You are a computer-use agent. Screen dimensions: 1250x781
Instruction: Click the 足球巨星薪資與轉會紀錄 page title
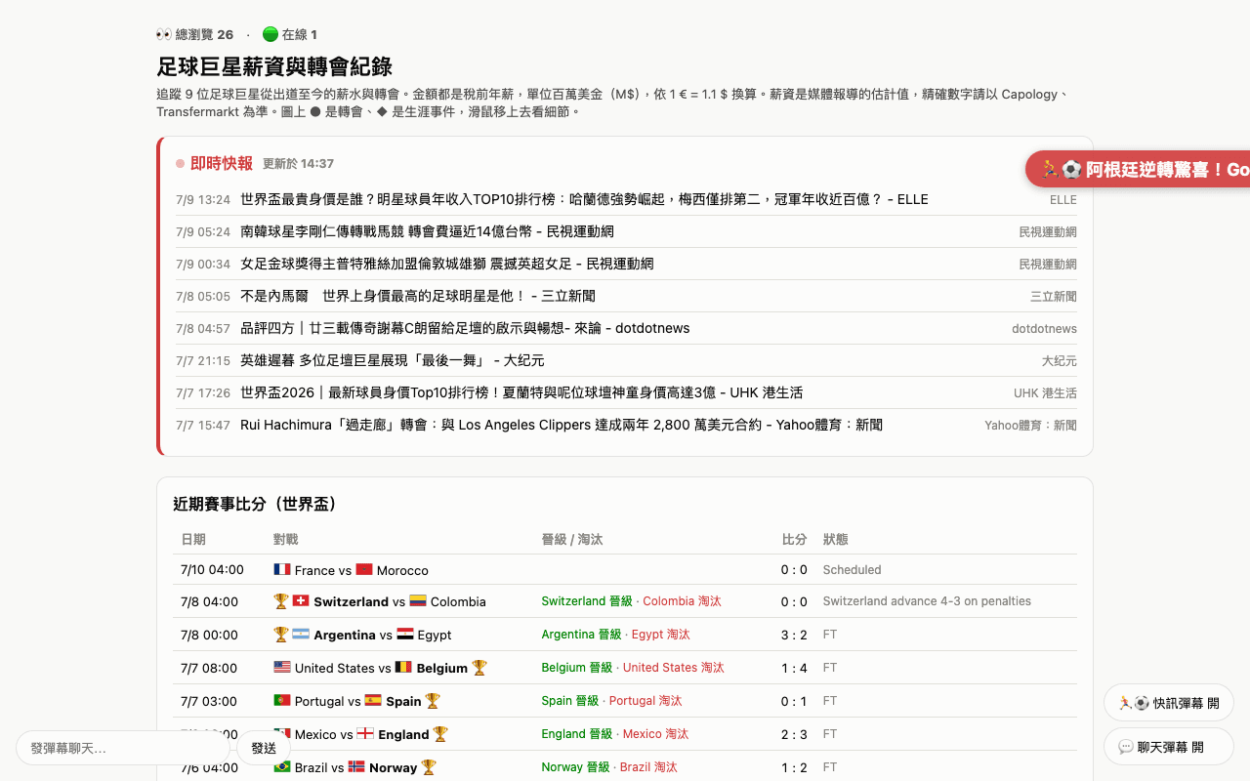click(x=274, y=66)
